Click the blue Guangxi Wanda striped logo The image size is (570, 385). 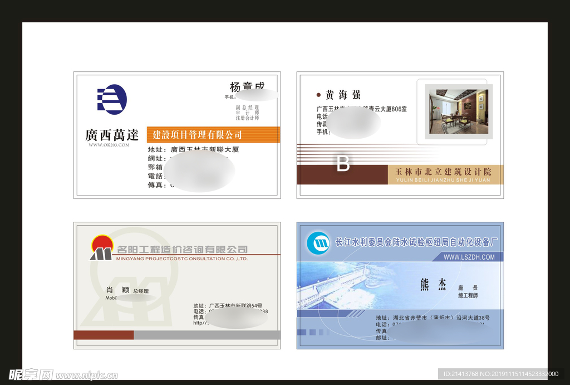112,100
